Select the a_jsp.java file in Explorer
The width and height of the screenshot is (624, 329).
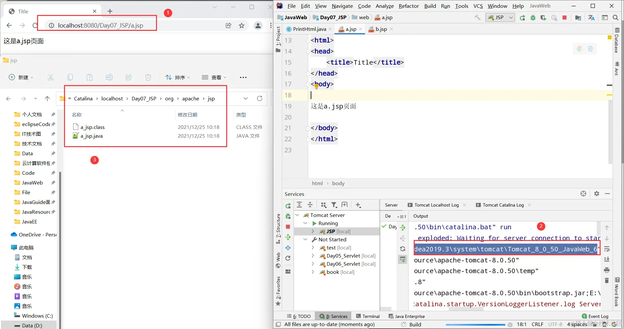coord(92,136)
